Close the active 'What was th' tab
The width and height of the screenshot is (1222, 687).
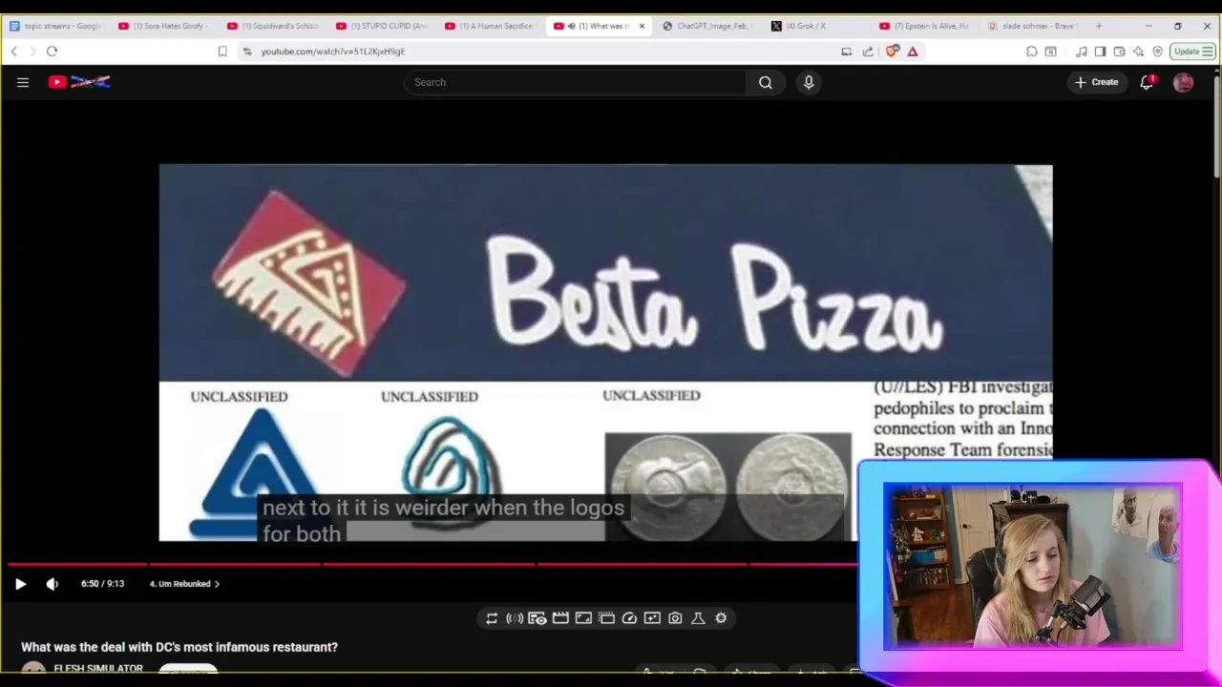(642, 26)
